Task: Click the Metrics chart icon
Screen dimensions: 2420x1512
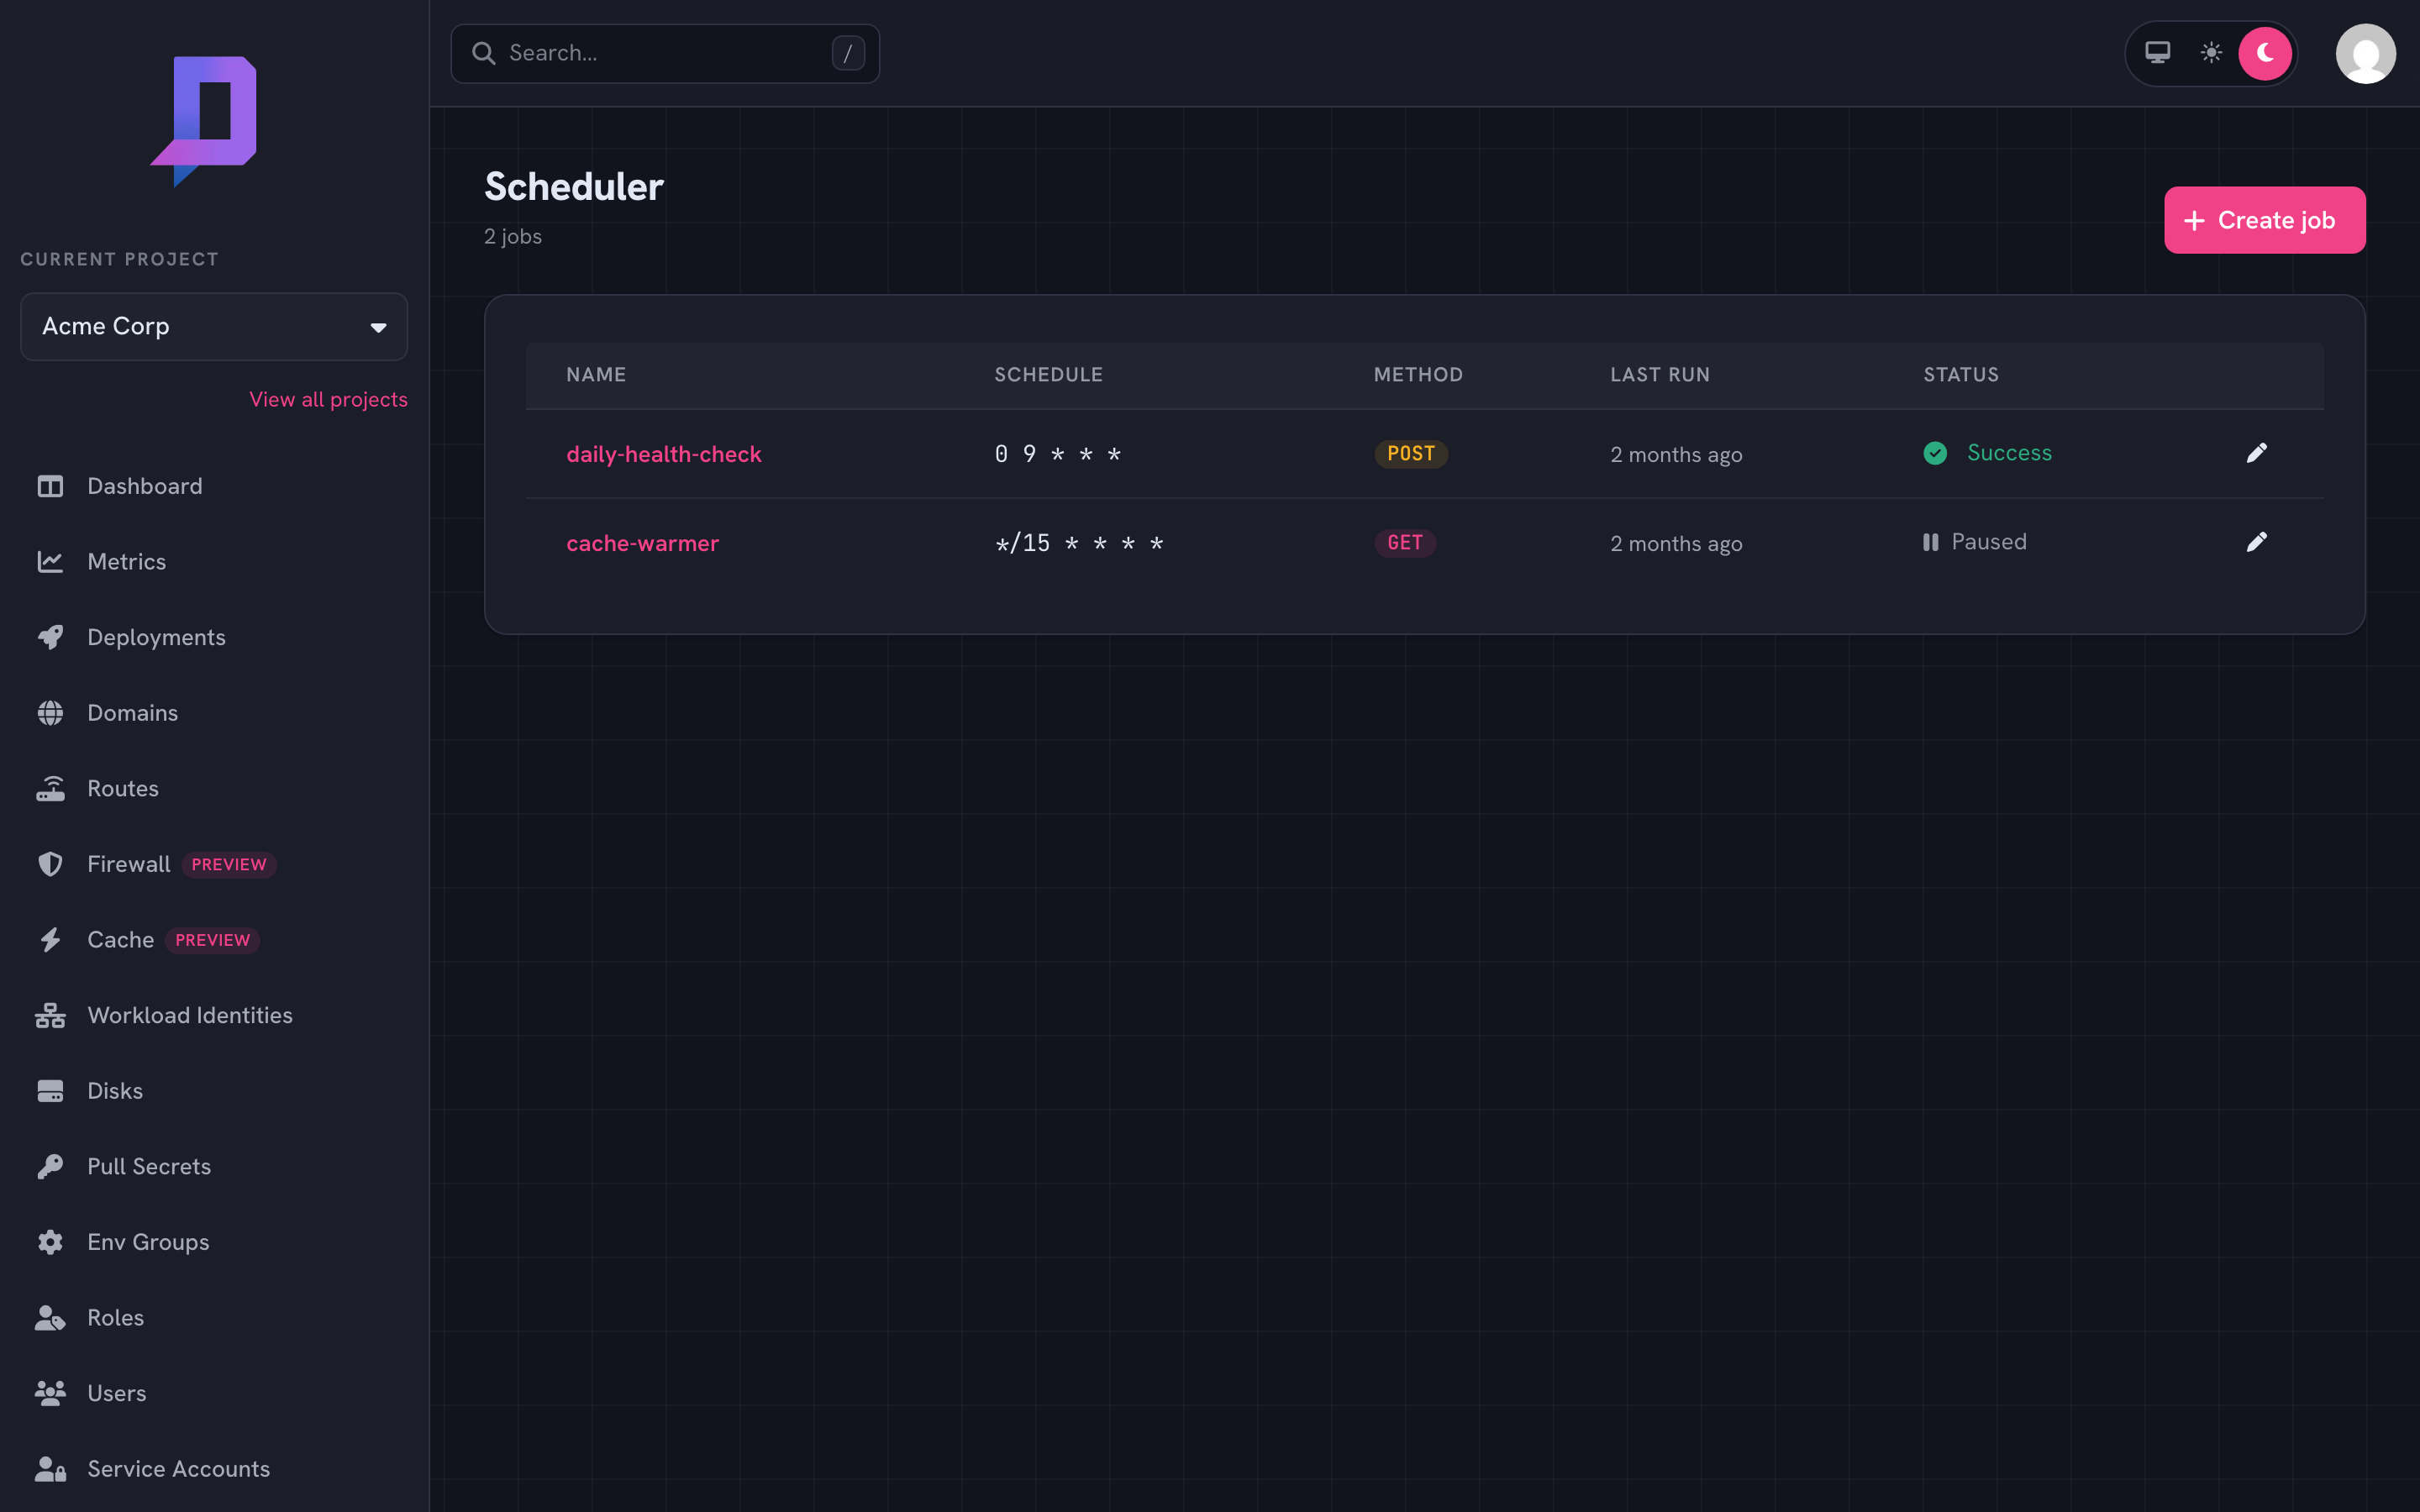Action: [50, 562]
